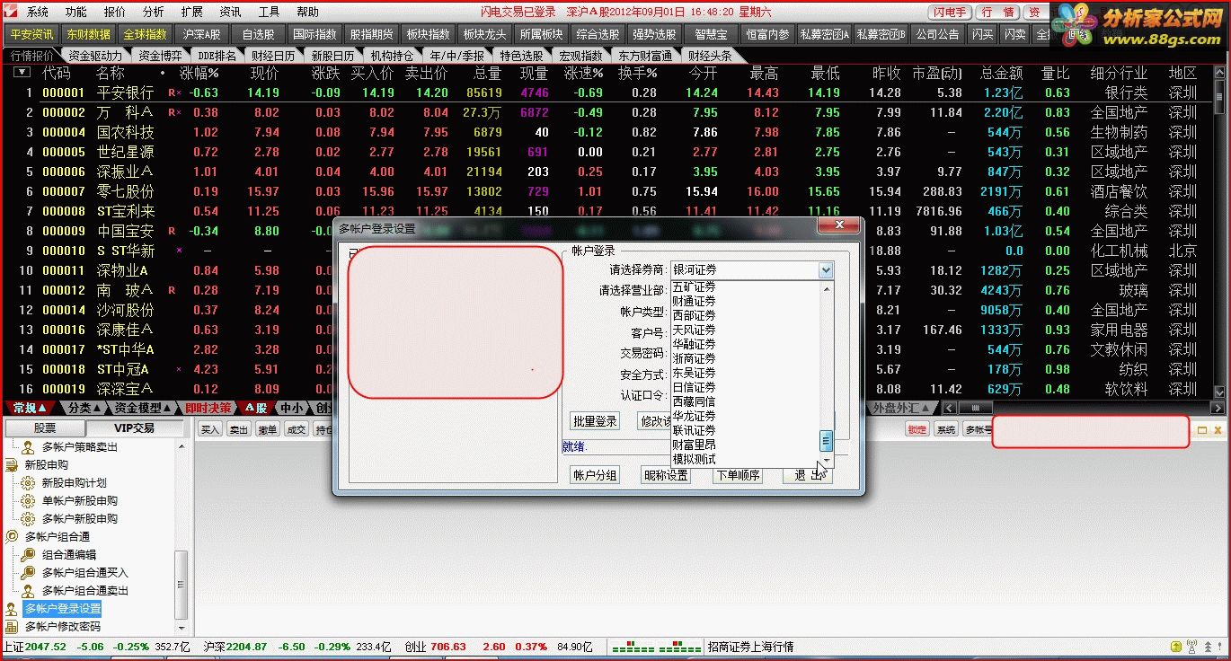Open the 分析 menu
Image resolution: width=1231 pixels, height=661 pixels.
pos(153,12)
